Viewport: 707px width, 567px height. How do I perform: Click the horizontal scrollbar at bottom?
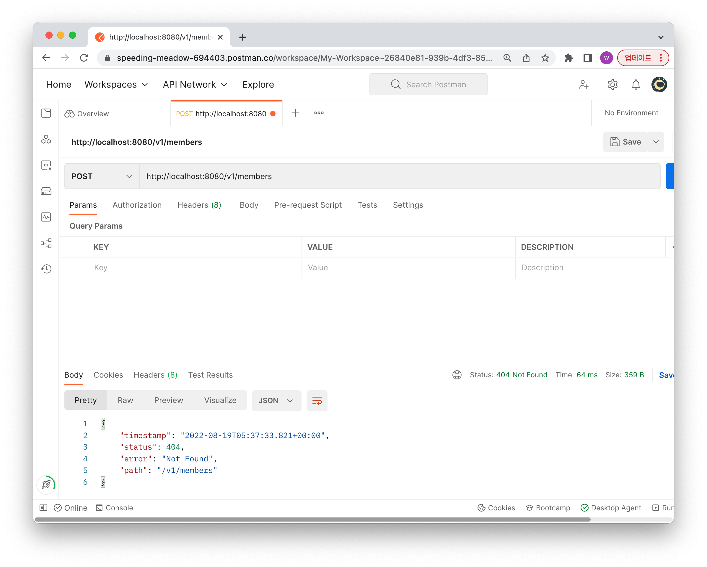312,519
